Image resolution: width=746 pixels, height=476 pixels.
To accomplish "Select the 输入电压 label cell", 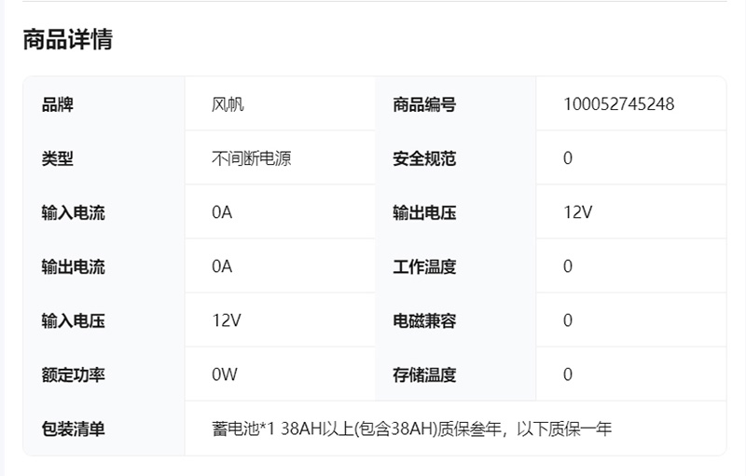I will (x=73, y=320).
